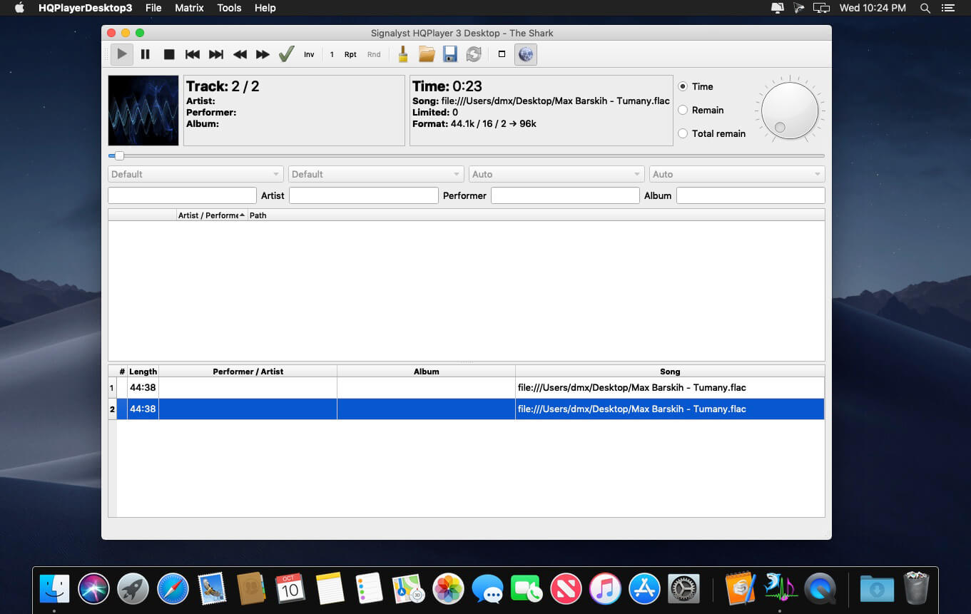Stop playback using the stop icon
Image resolution: width=971 pixels, height=614 pixels.
pyautogui.click(x=169, y=54)
